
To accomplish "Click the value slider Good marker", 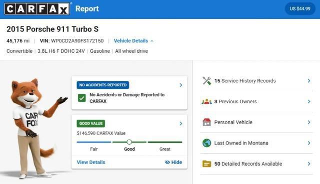I will pyautogui.click(x=129, y=142).
